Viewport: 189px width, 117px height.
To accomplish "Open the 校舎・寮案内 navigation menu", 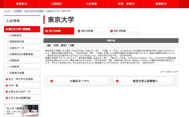I will point(126,4).
